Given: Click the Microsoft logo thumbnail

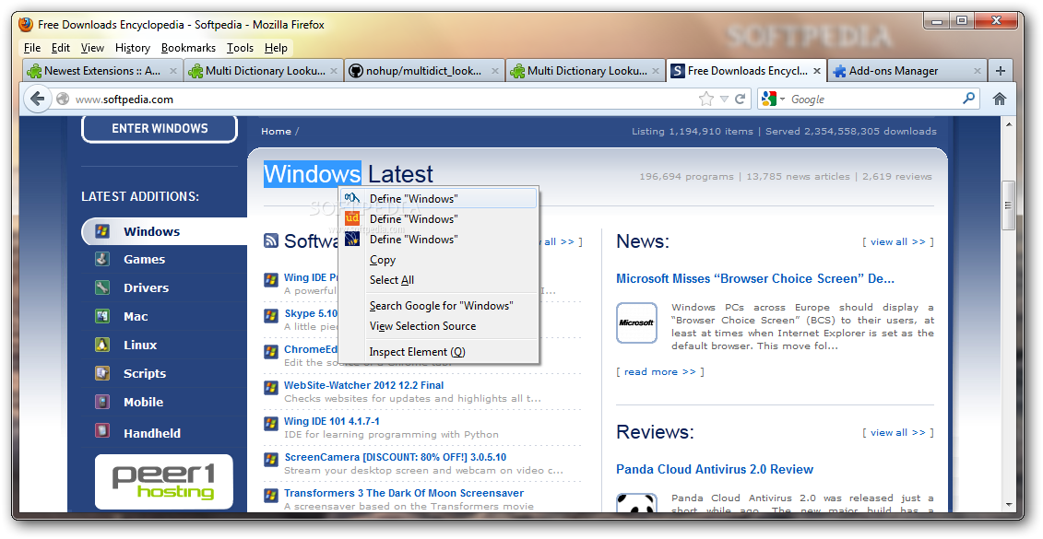Looking at the screenshot, I should click(x=636, y=323).
